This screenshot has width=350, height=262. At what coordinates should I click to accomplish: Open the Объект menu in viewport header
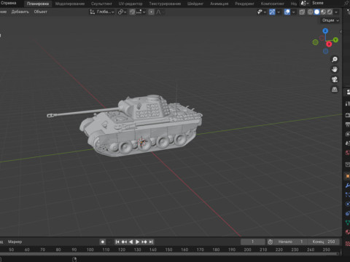[x=41, y=12]
